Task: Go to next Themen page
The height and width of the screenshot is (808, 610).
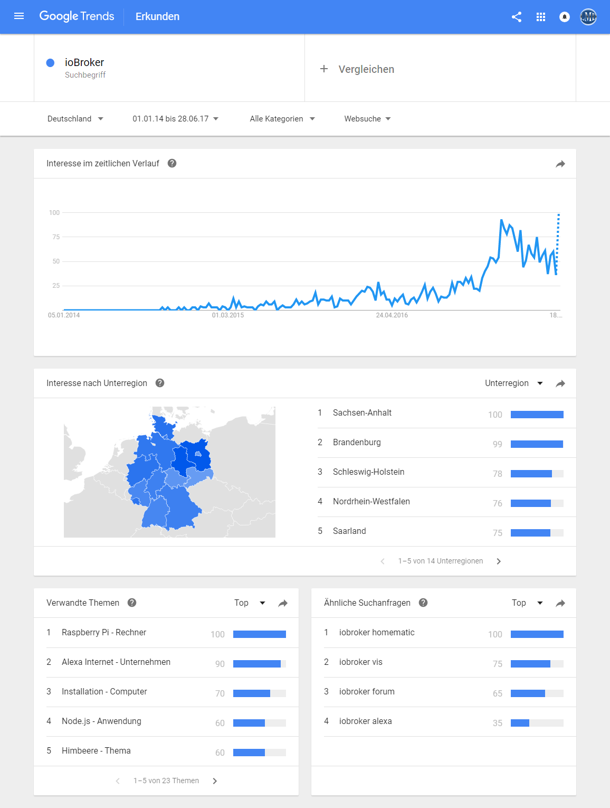Action: click(x=215, y=781)
